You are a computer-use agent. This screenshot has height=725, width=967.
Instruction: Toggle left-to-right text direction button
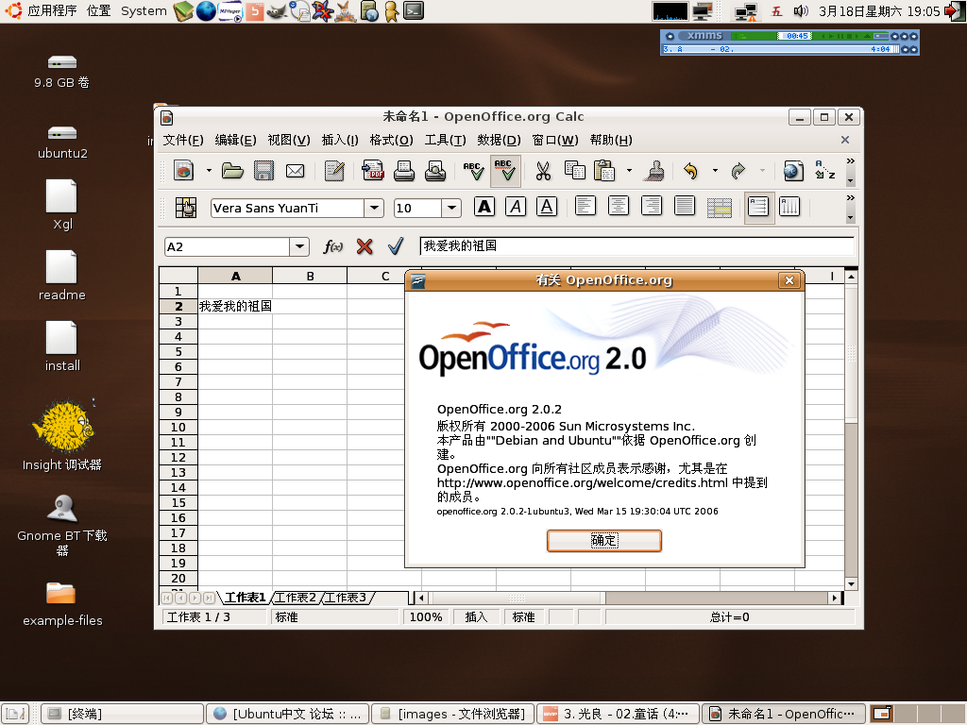pyautogui.click(x=758, y=208)
